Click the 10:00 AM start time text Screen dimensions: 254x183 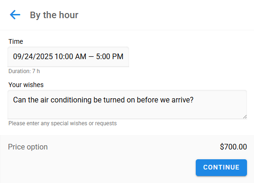click(70, 56)
